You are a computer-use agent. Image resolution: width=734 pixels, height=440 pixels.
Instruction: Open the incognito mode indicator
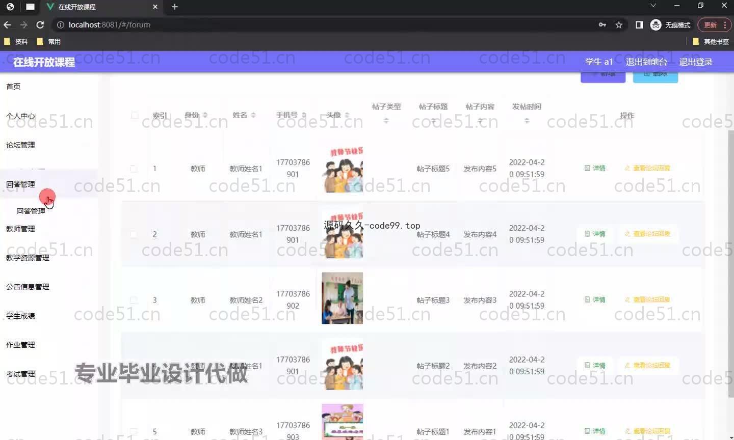[x=670, y=24]
